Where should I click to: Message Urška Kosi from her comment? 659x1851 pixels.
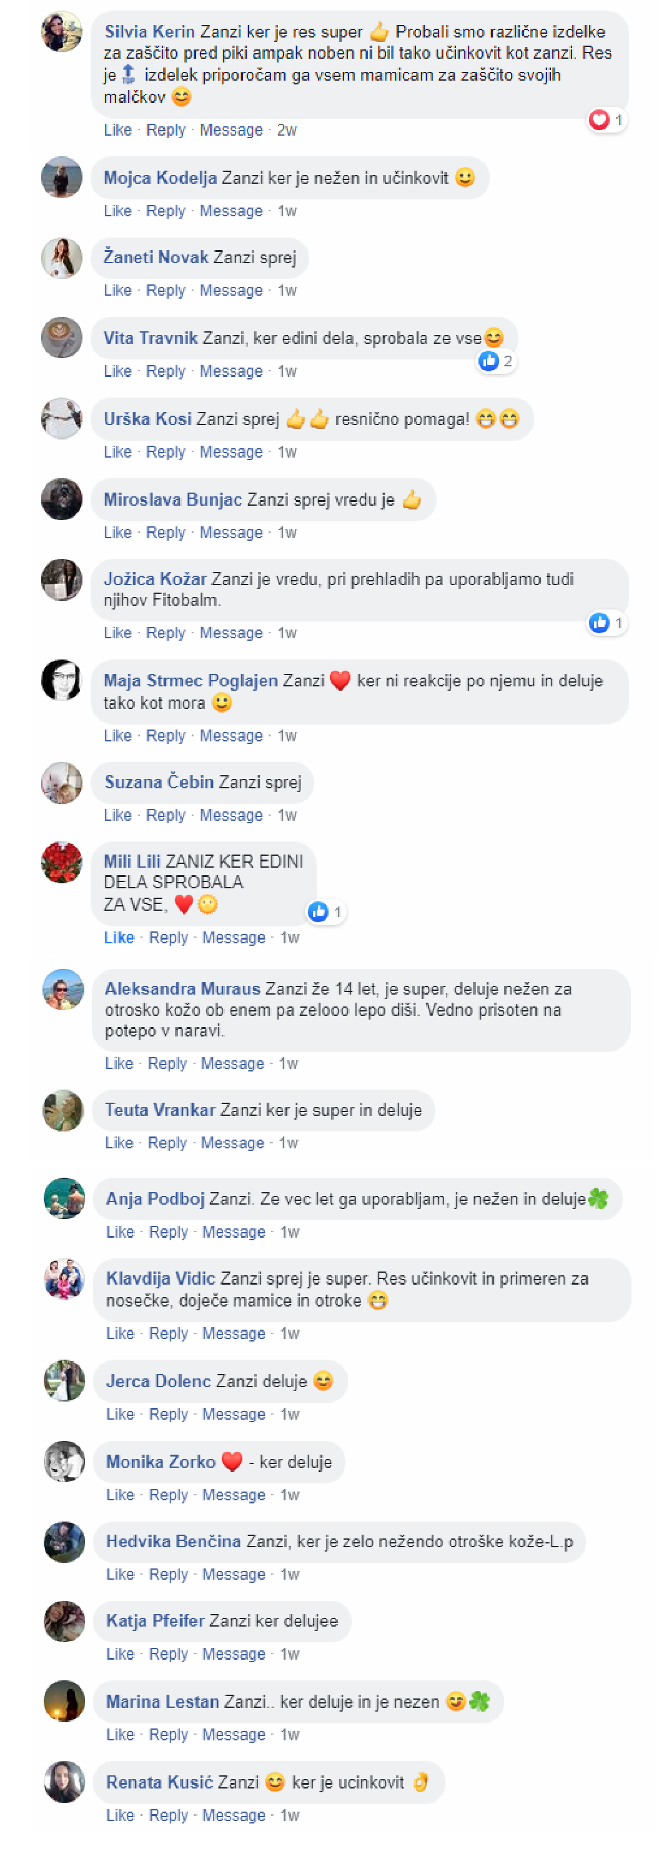pyautogui.click(x=231, y=452)
